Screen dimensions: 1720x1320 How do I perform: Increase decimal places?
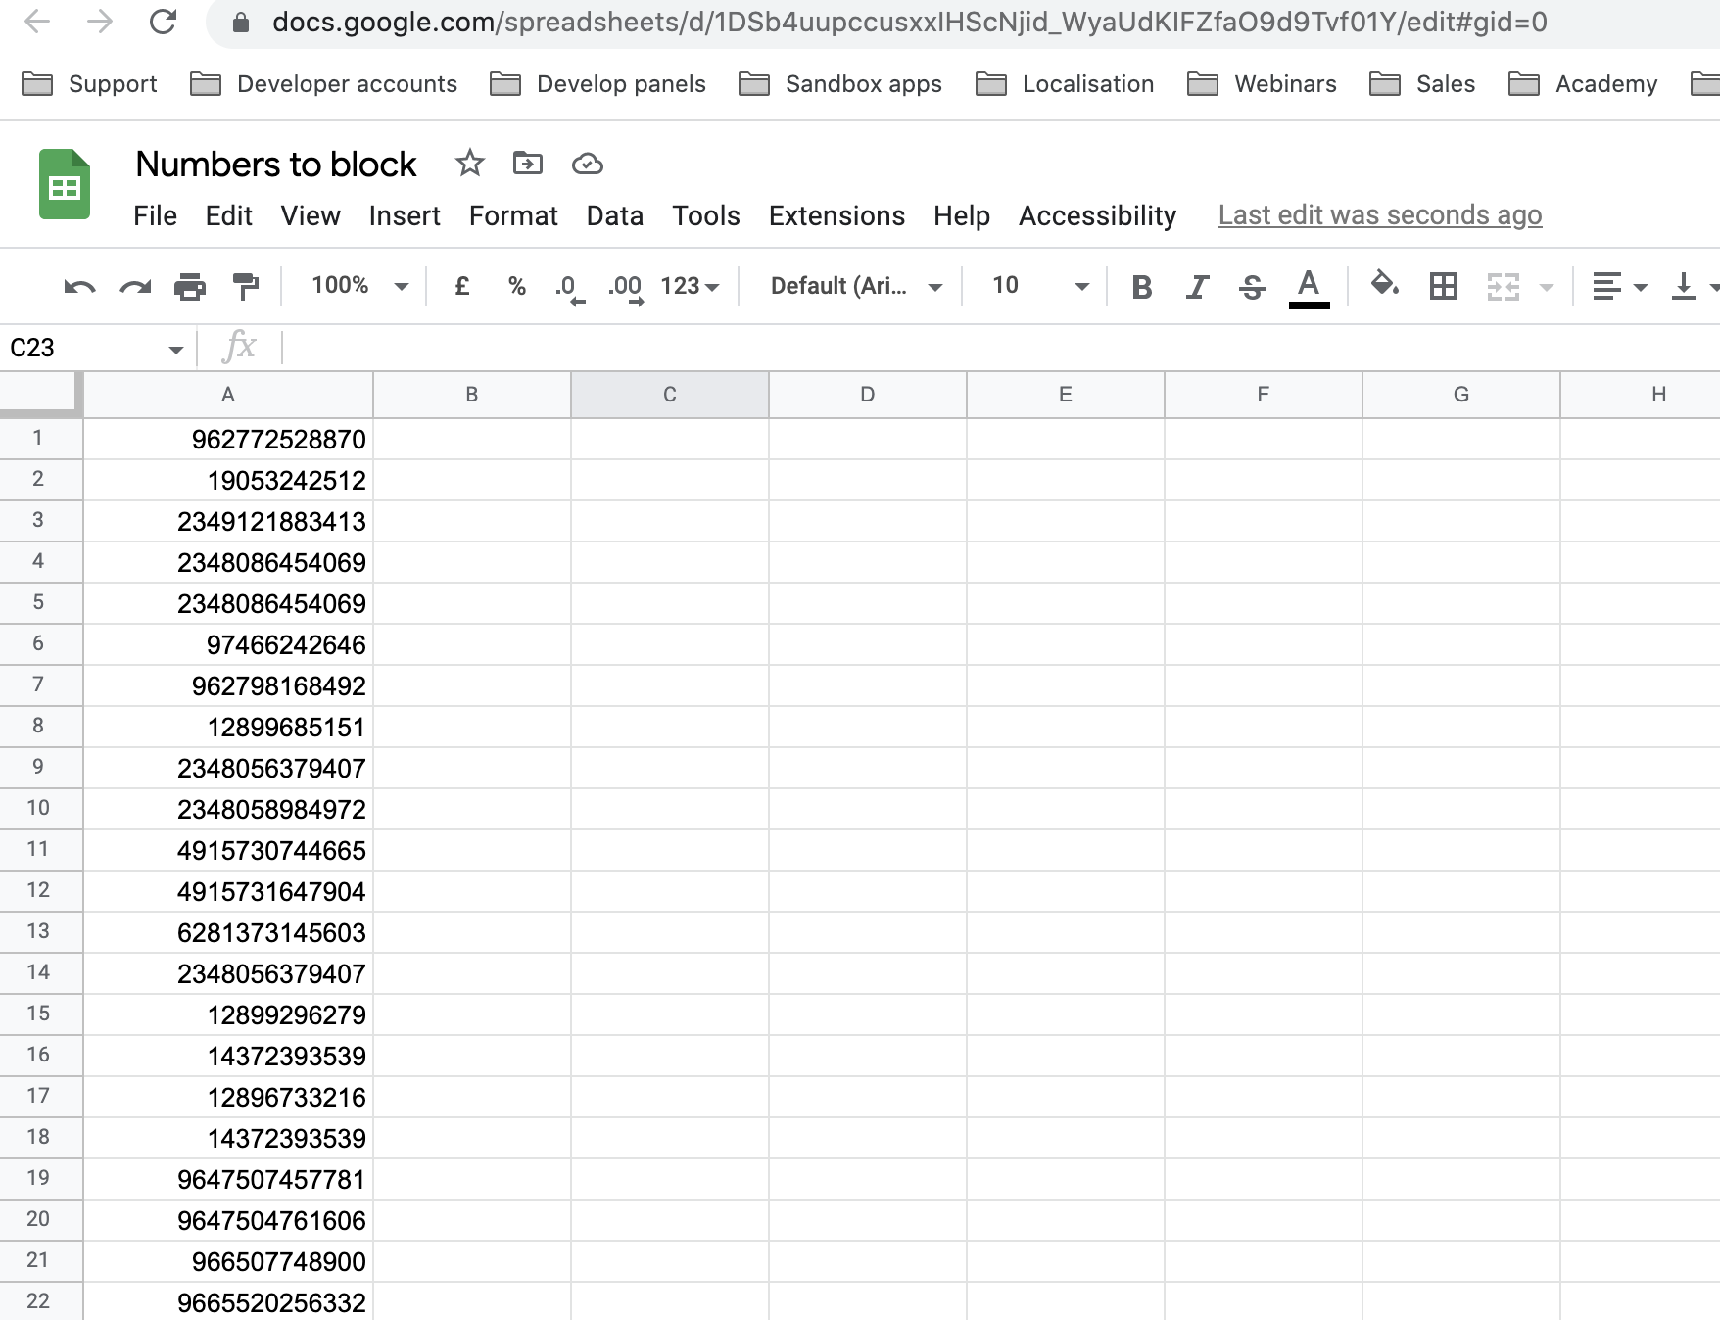[x=625, y=288]
